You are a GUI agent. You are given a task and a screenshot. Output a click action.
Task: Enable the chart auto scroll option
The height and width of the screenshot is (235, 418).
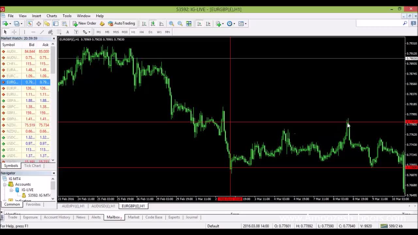[200, 23]
